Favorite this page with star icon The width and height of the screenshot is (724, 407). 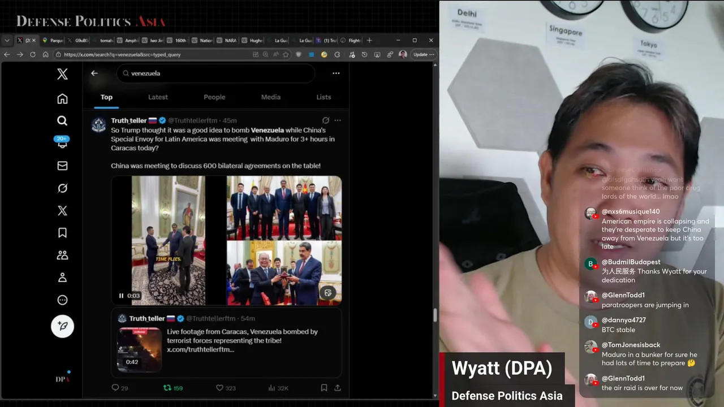[286, 54]
